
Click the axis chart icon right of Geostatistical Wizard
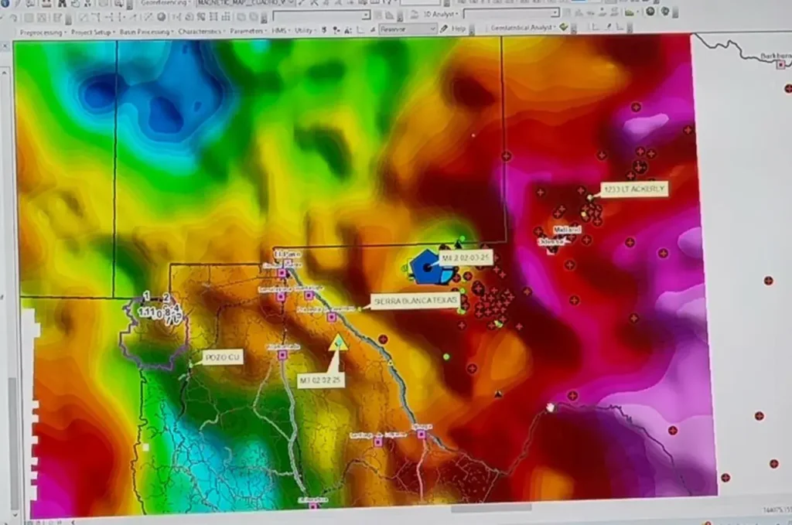pos(596,27)
